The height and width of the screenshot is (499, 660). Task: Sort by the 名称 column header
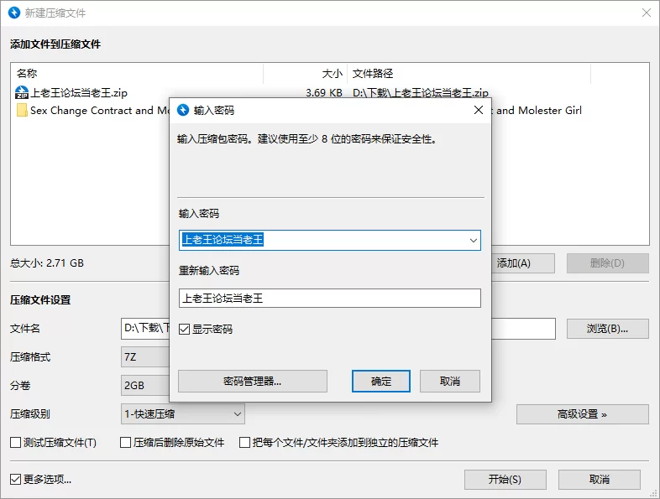coord(137,74)
